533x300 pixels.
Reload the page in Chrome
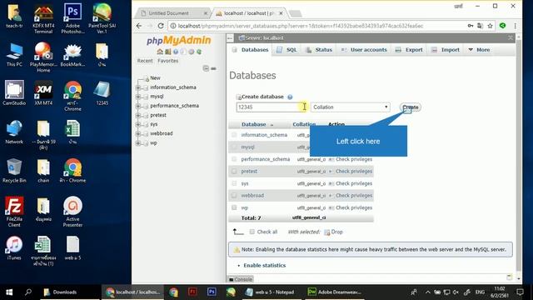pos(161,26)
